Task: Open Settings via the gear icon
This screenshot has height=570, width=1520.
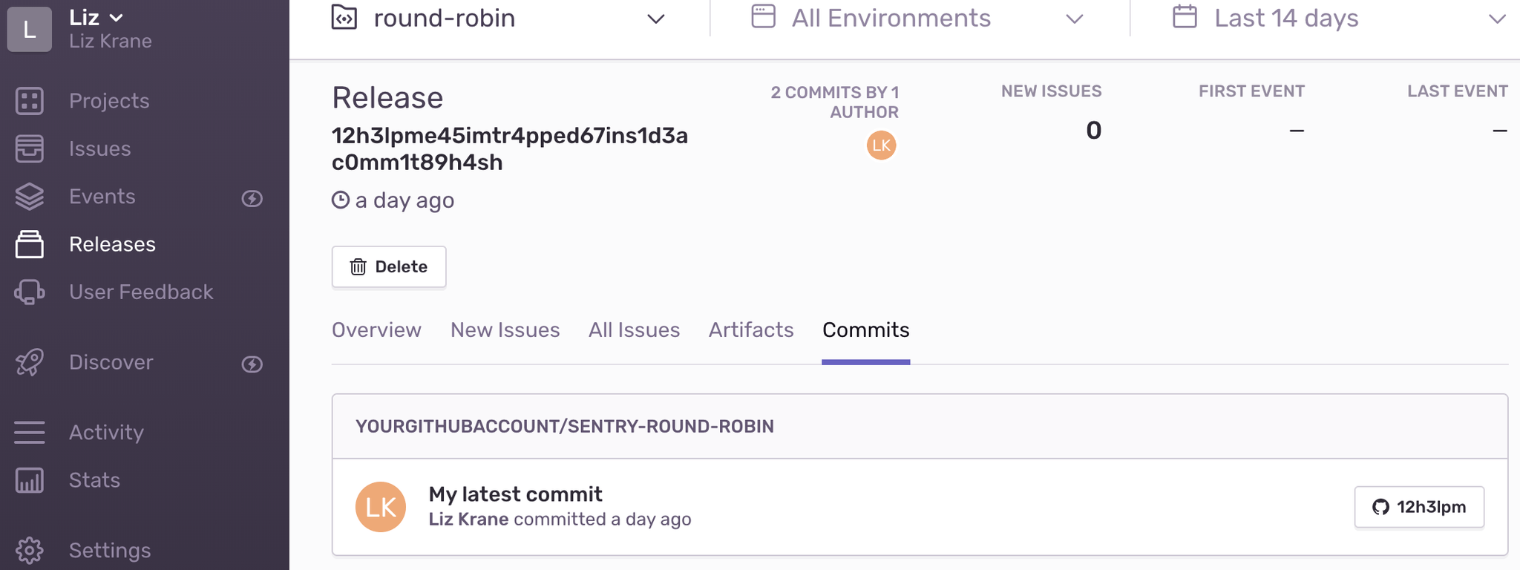Action: pyautogui.click(x=29, y=550)
